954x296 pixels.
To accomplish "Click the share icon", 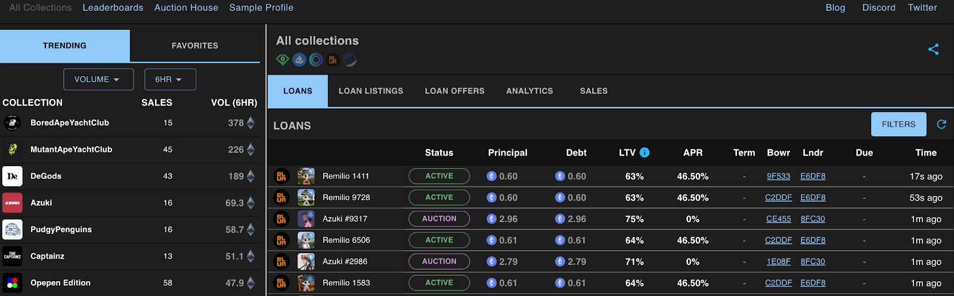I will pyautogui.click(x=934, y=49).
